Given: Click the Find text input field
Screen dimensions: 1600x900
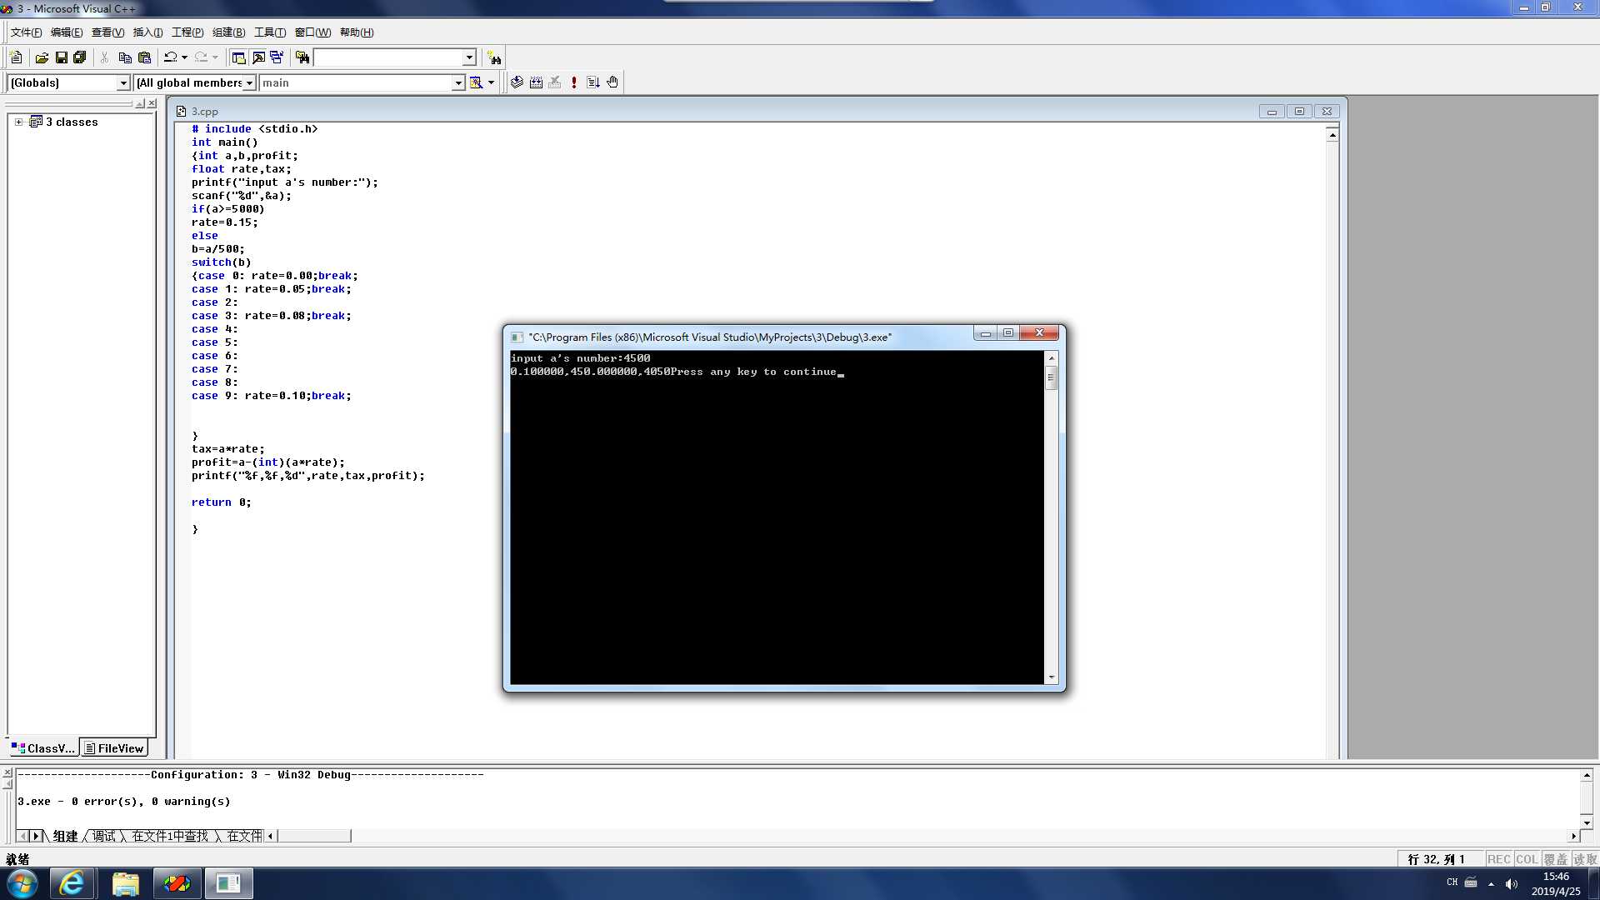Looking at the screenshot, I should 387,57.
